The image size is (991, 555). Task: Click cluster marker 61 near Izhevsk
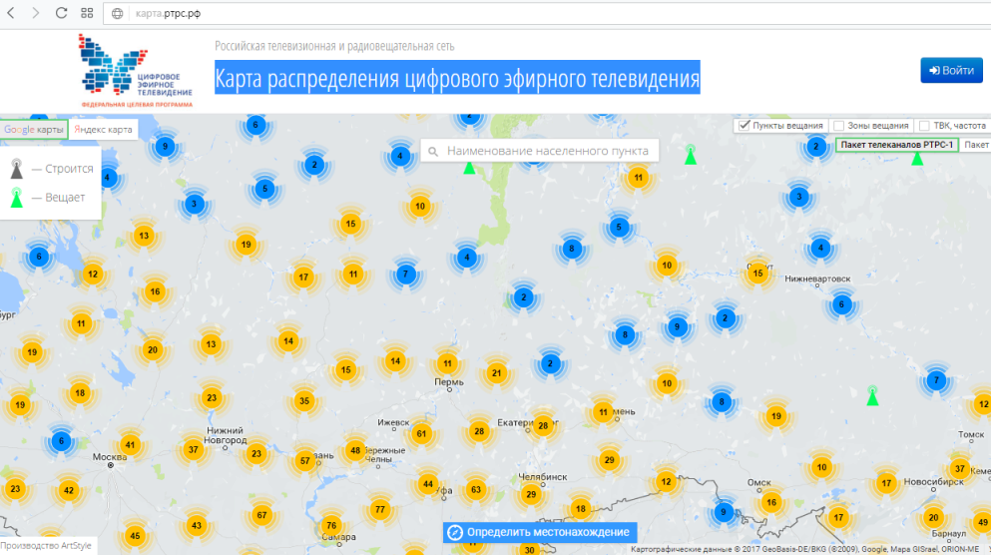pyautogui.click(x=421, y=433)
